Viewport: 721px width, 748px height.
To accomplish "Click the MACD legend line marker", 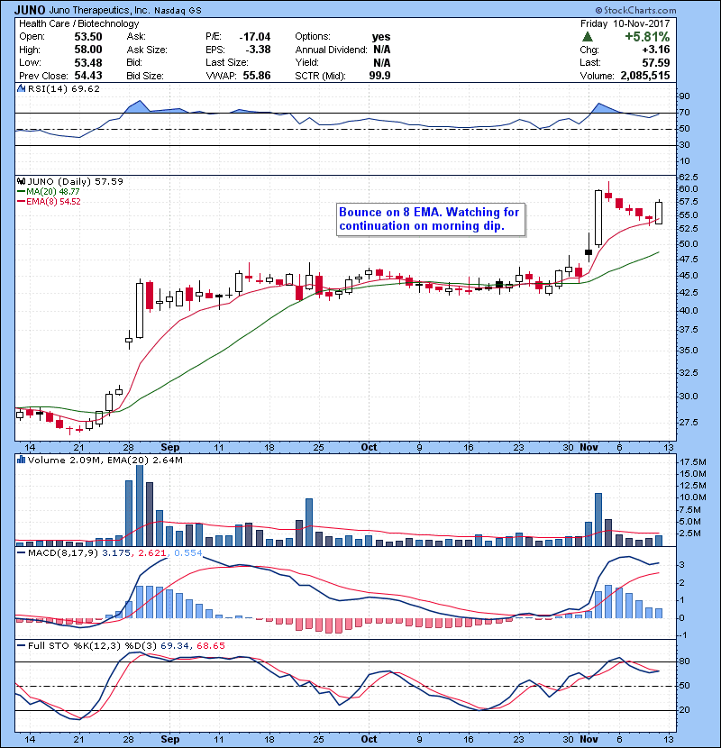I will pyautogui.click(x=21, y=553).
